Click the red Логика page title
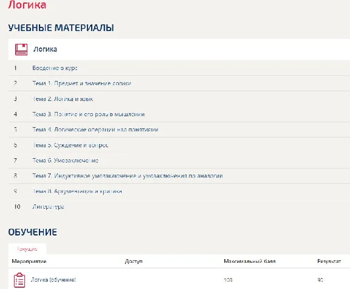The width and height of the screenshot is (350, 289). tap(27, 5)
